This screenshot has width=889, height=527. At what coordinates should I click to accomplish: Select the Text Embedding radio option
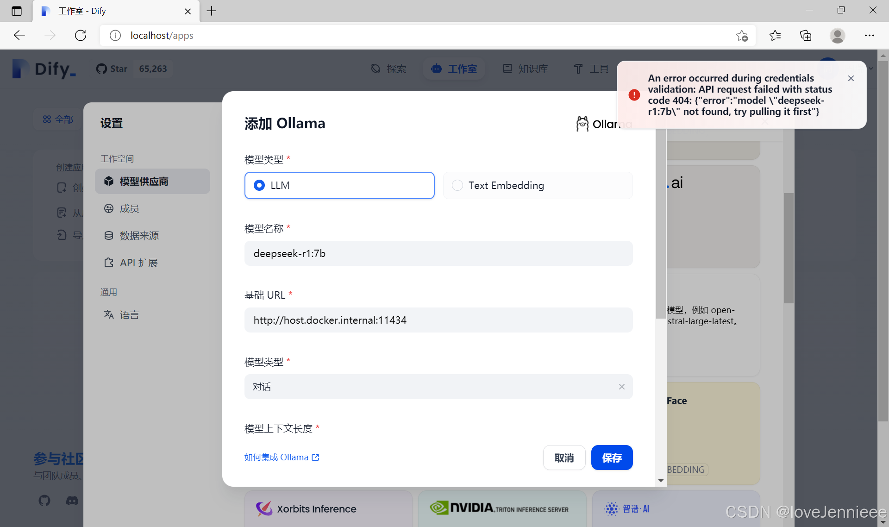[457, 185]
